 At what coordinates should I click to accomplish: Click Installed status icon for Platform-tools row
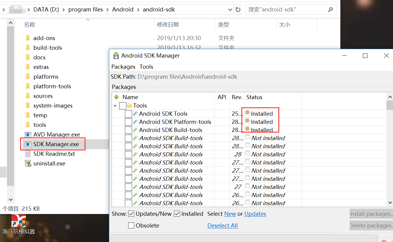(248, 121)
